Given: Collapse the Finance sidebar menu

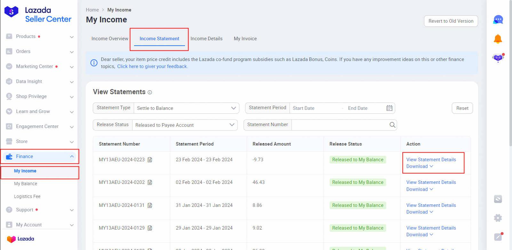Looking at the screenshot, I should [x=72, y=156].
